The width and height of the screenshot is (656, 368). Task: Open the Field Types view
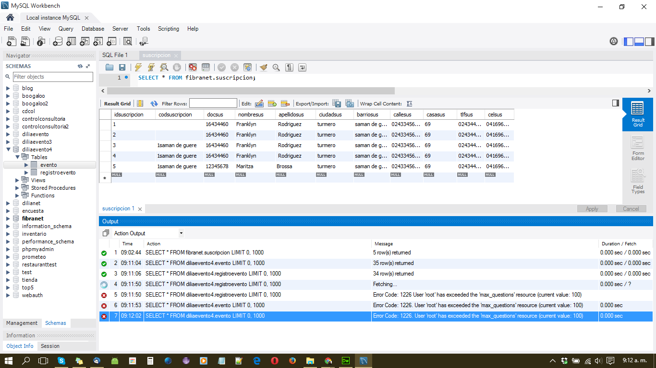coord(638,181)
